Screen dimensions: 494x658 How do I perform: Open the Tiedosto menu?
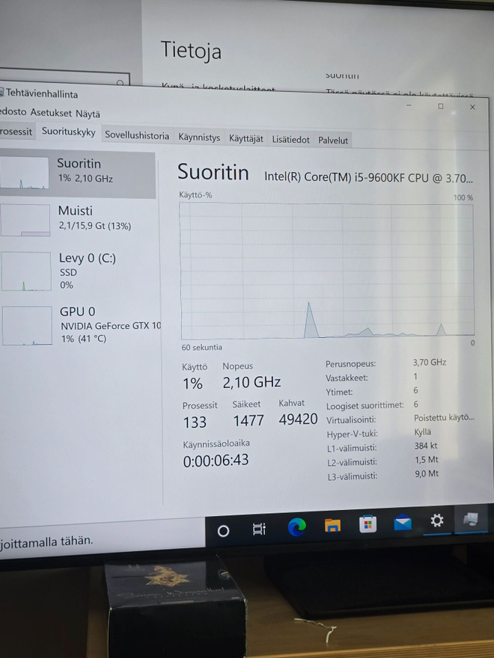[x=13, y=111]
